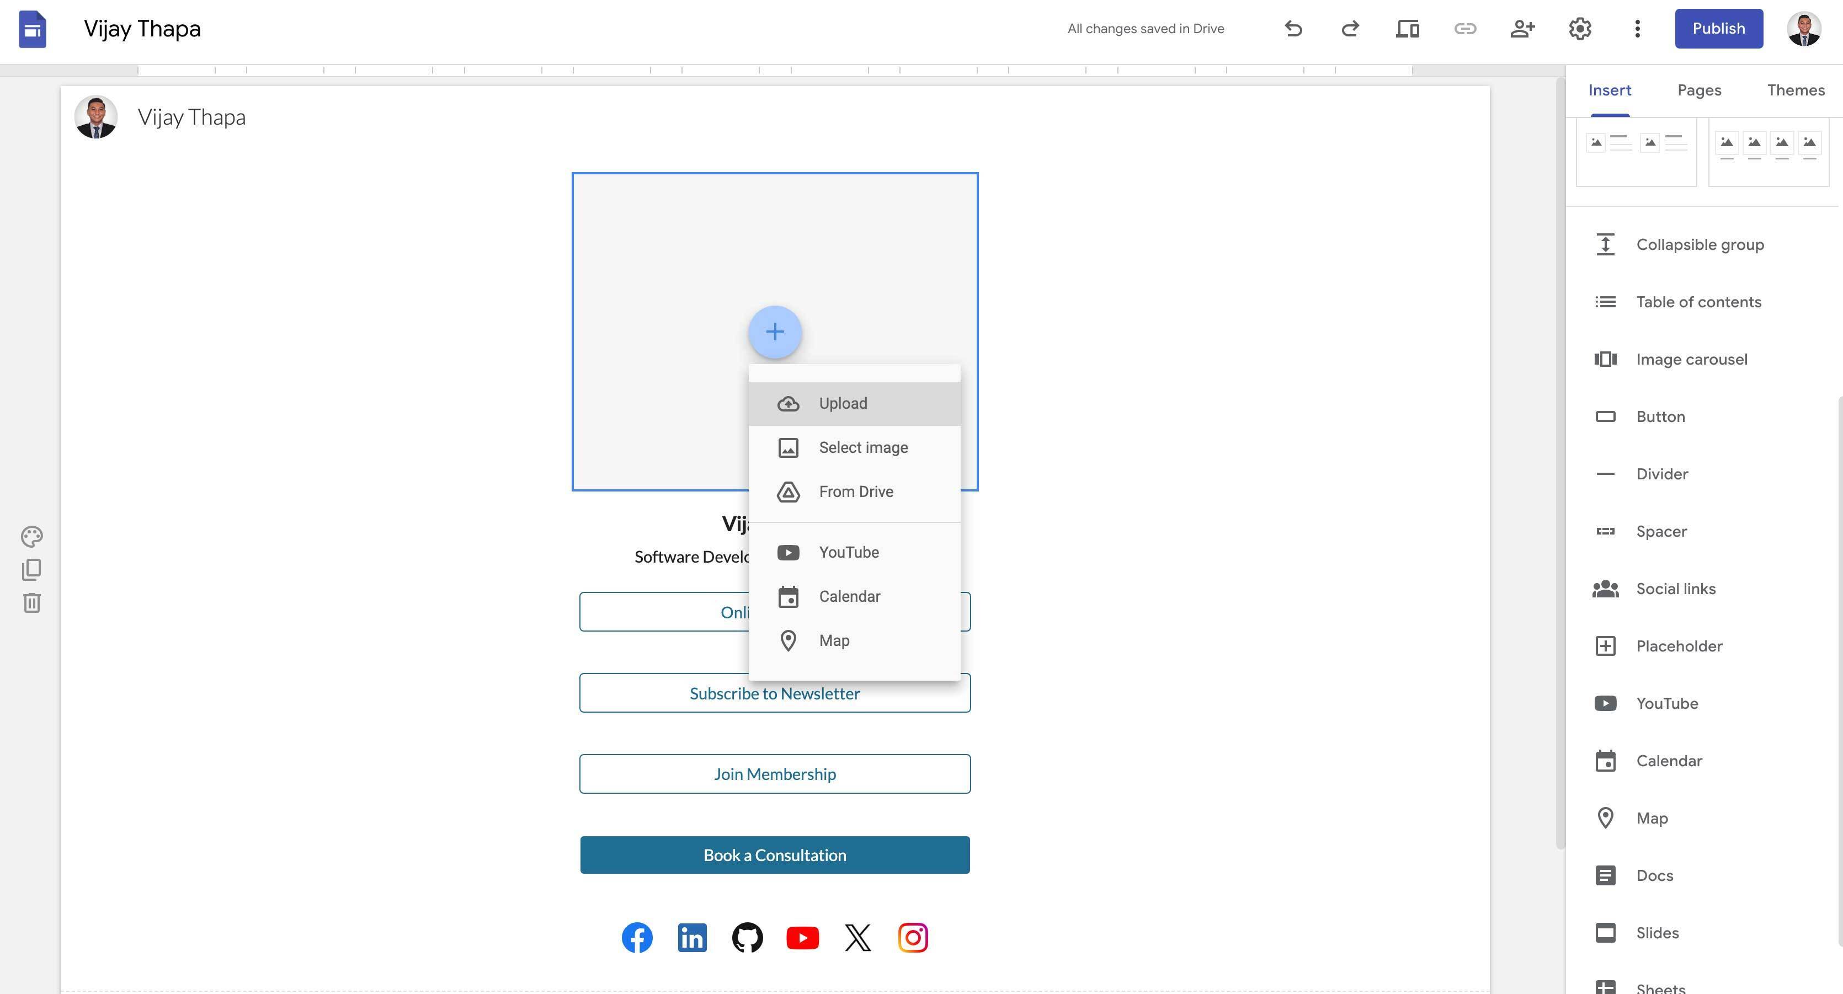The image size is (1843, 994).
Task: Open the device preview icon
Action: (x=1407, y=29)
